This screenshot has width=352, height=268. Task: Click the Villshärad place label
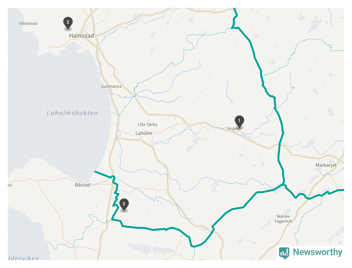pos(28,23)
